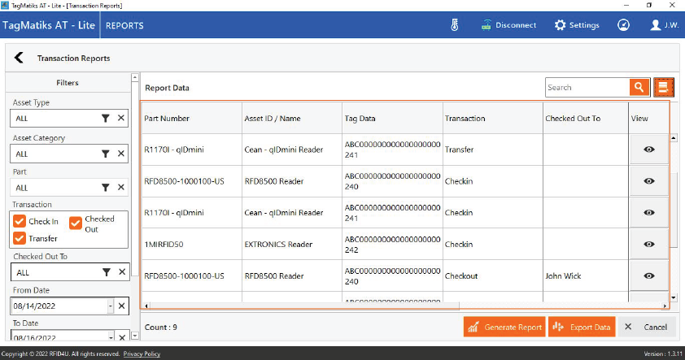Expand the Checked Out To filter dropdown

(105, 272)
